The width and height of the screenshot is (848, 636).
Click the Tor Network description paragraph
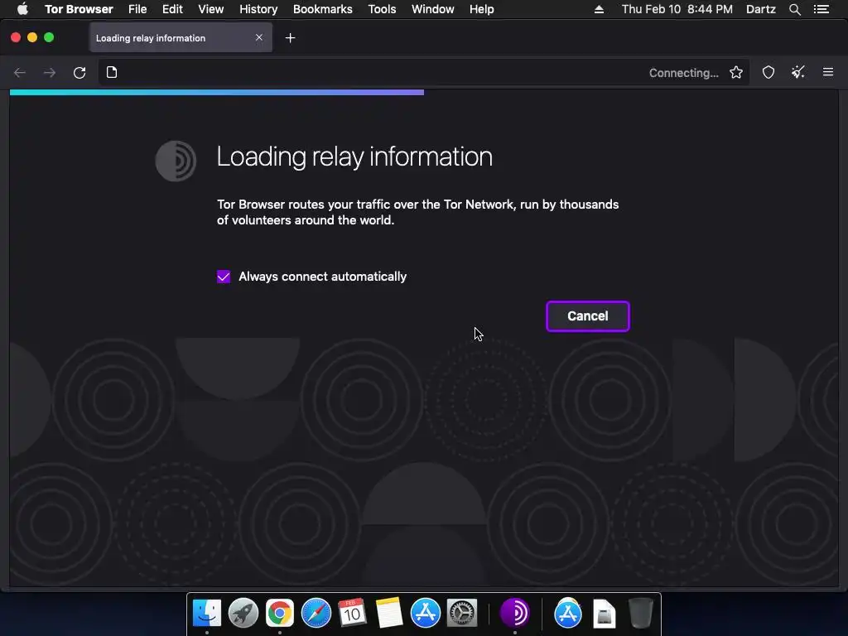click(x=417, y=212)
